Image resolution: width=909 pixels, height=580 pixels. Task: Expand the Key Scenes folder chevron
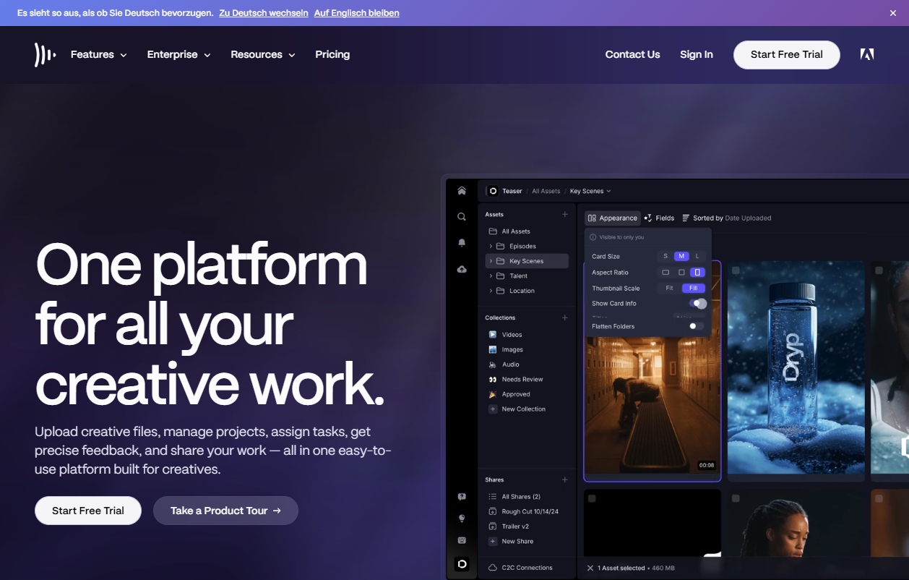pyautogui.click(x=491, y=261)
